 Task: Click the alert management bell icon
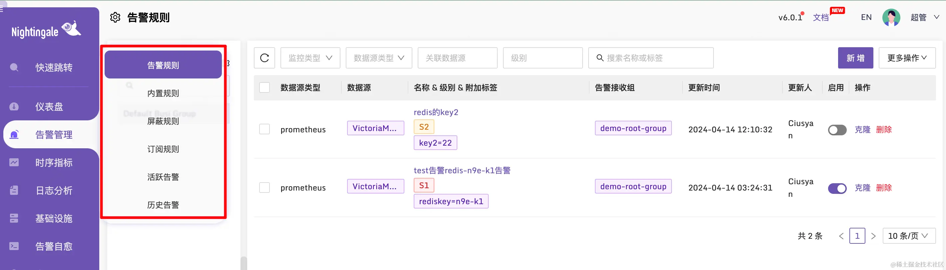click(14, 134)
